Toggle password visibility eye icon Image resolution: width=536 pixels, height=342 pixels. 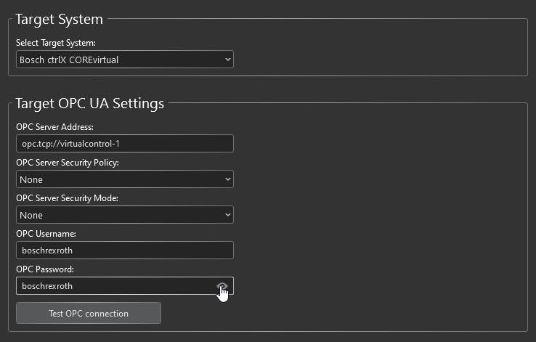(x=223, y=286)
